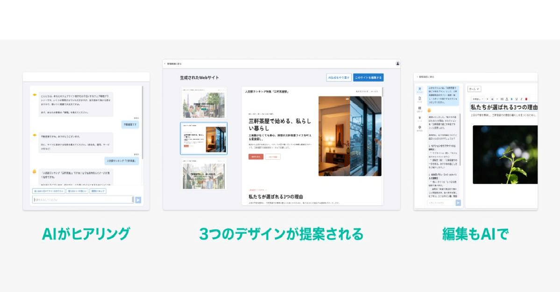Viewport: 560px width, 292px height.
Task: Open the page icon in editor sidebar
Action: [x=419, y=99]
